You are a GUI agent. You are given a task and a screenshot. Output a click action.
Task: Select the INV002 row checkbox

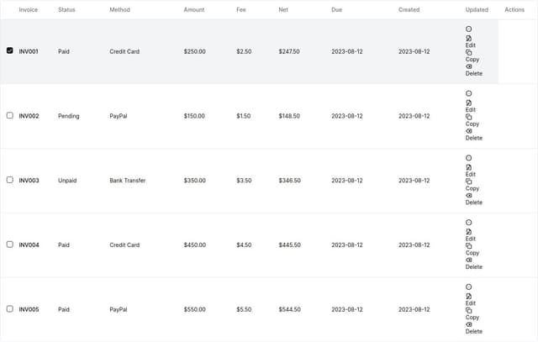click(x=10, y=115)
